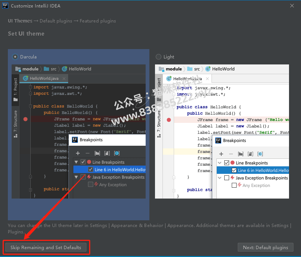Click the Darcula preview HelloWorld class icon
This screenshot has width=301, height=257.
[64, 69]
